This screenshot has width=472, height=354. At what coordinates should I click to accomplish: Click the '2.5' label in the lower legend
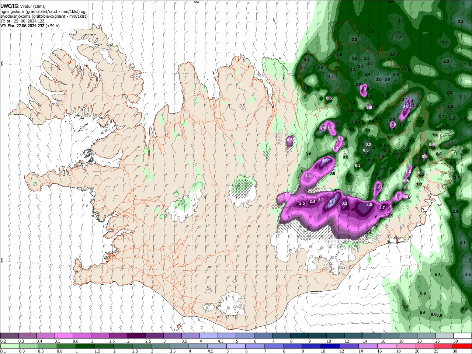135,351
